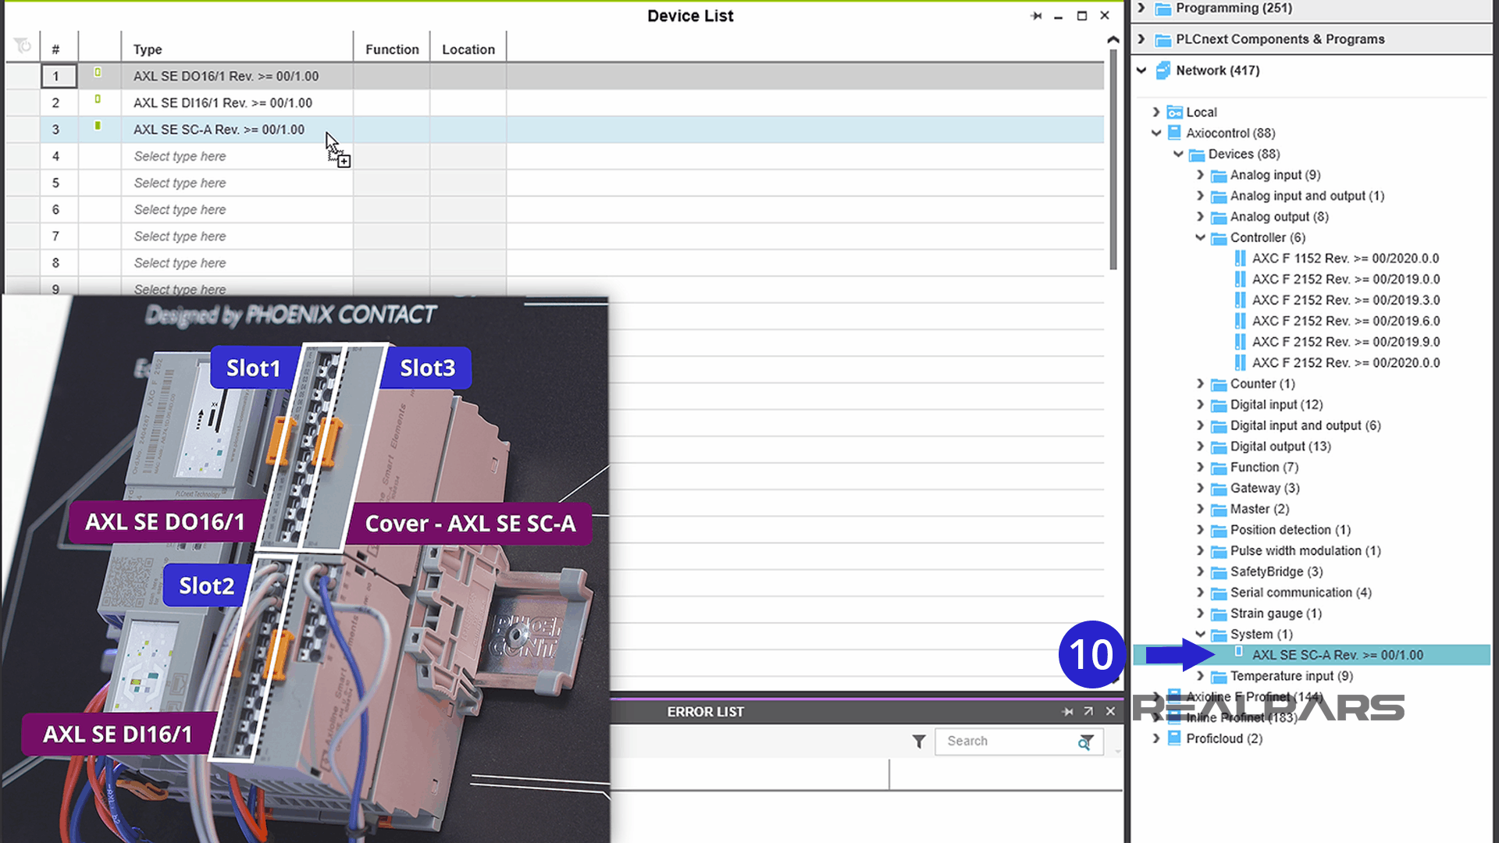Expand the Analog input (9) folder
Image resolution: width=1499 pixels, height=843 pixels.
tap(1201, 175)
